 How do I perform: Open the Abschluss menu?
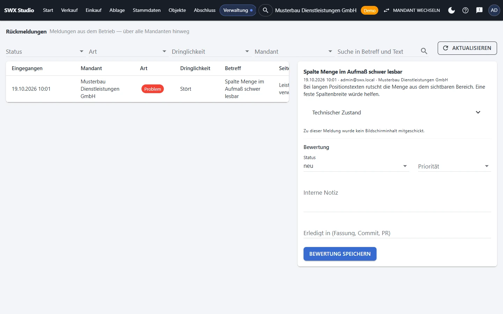pos(205,10)
